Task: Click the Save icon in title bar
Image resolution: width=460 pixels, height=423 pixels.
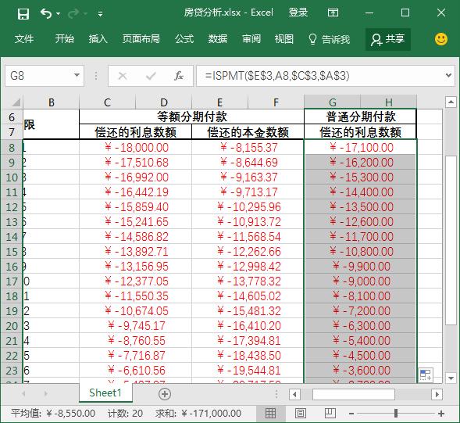Action: (23, 13)
